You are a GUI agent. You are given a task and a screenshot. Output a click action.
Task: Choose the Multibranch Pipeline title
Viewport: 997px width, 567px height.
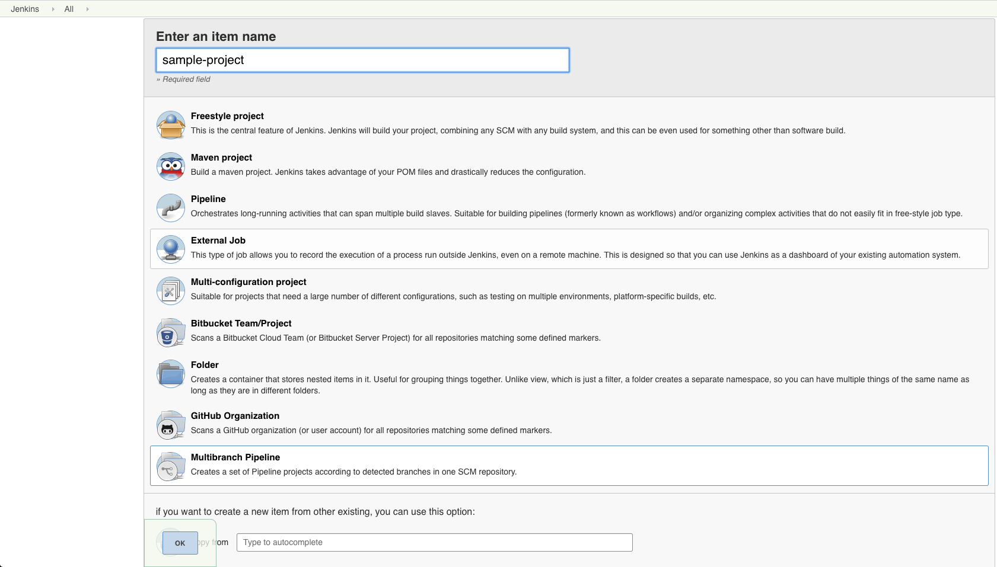tap(235, 457)
